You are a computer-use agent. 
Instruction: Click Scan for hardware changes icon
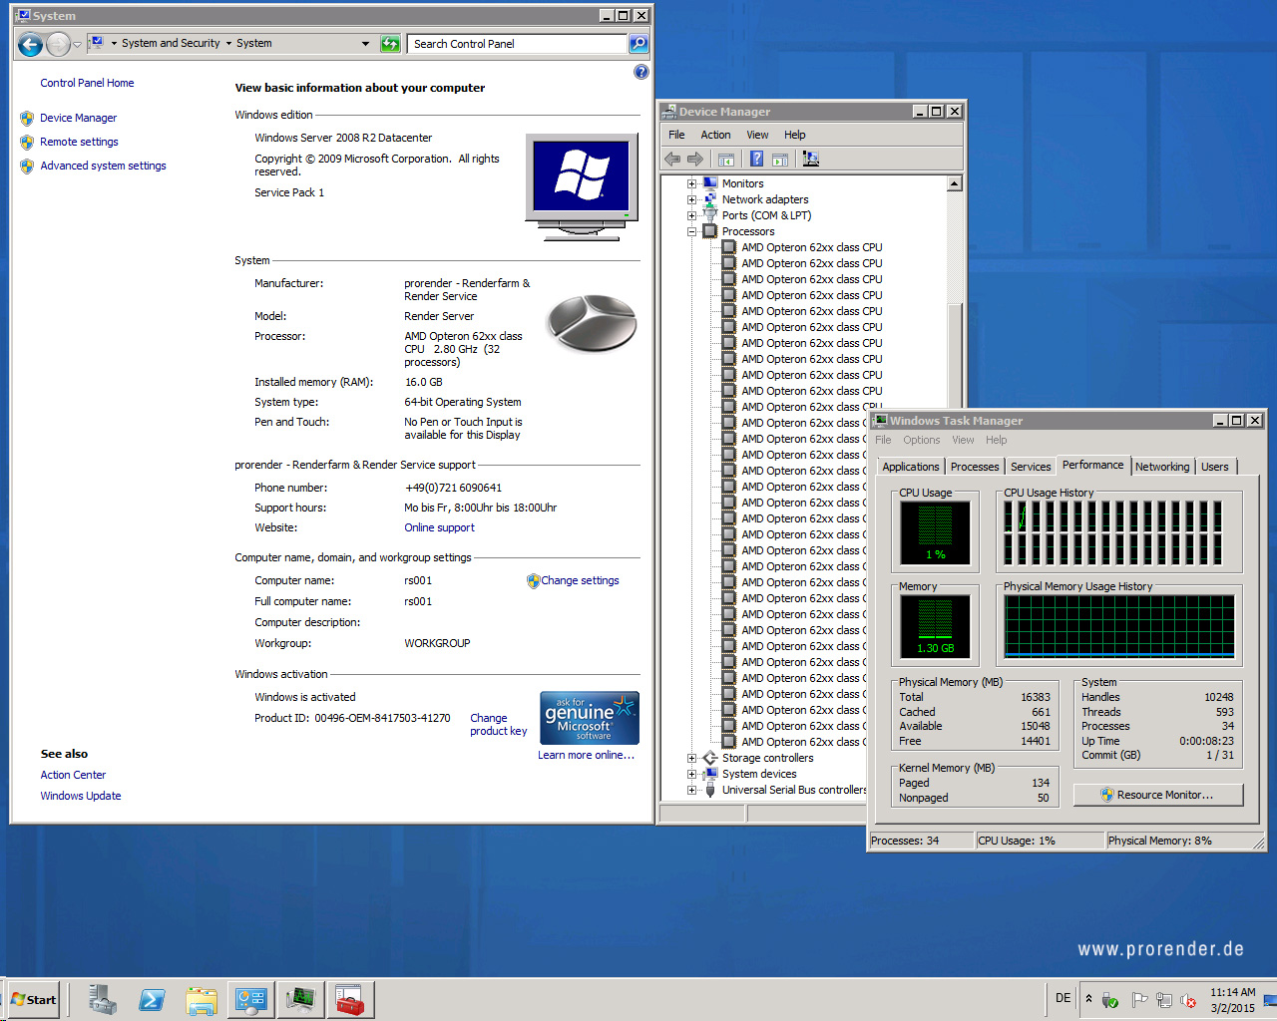(810, 160)
